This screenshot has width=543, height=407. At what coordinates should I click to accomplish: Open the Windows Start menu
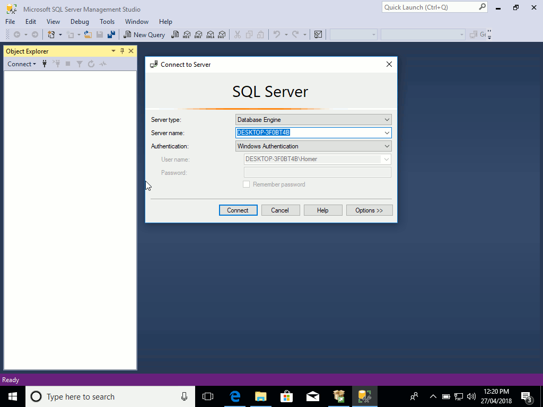point(13,396)
